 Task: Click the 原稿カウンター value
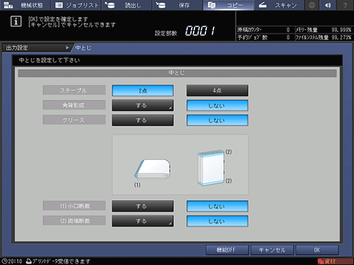[288, 30]
